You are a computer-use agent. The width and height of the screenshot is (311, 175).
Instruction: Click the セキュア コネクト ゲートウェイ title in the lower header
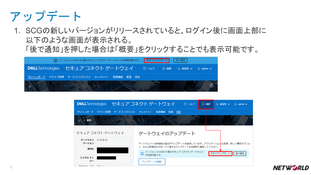tap(144, 104)
